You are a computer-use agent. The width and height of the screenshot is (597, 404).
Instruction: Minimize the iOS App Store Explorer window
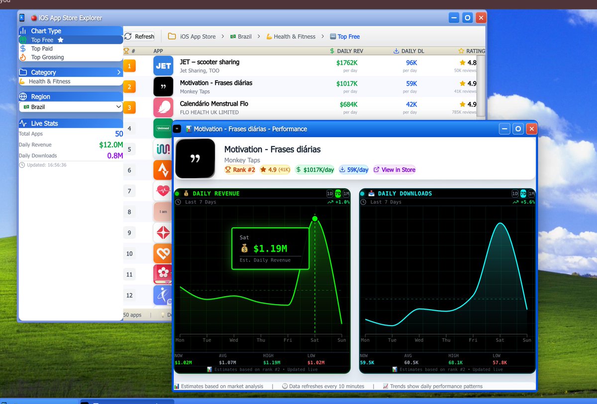tap(454, 18)
